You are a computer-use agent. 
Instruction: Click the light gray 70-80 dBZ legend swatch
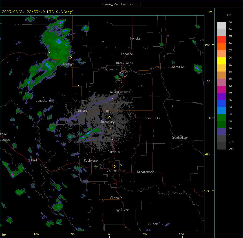[x=222, y=26]
